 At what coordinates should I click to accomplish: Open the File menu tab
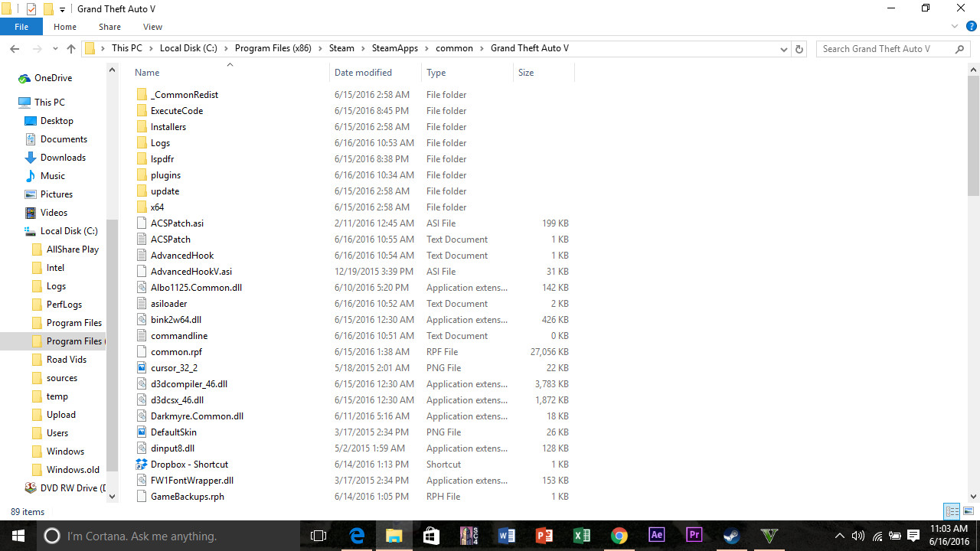click(21, 27)
